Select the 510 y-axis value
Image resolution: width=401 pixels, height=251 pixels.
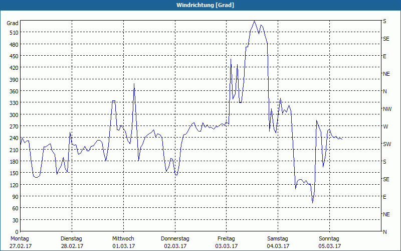pos(14,33)
